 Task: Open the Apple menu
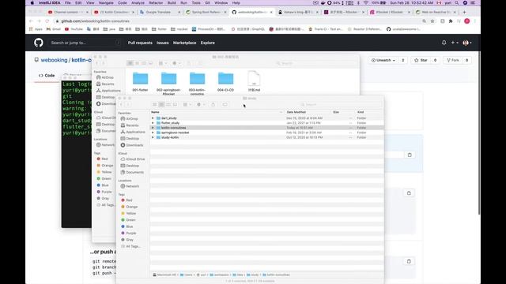click(32, 3)
